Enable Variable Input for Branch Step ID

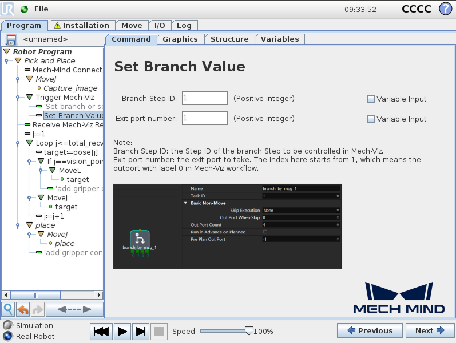coord(371,99)
